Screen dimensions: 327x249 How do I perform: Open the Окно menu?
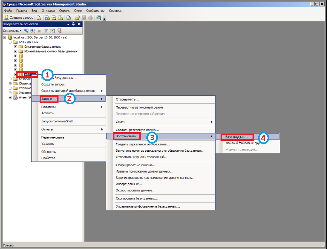point(78,11)
